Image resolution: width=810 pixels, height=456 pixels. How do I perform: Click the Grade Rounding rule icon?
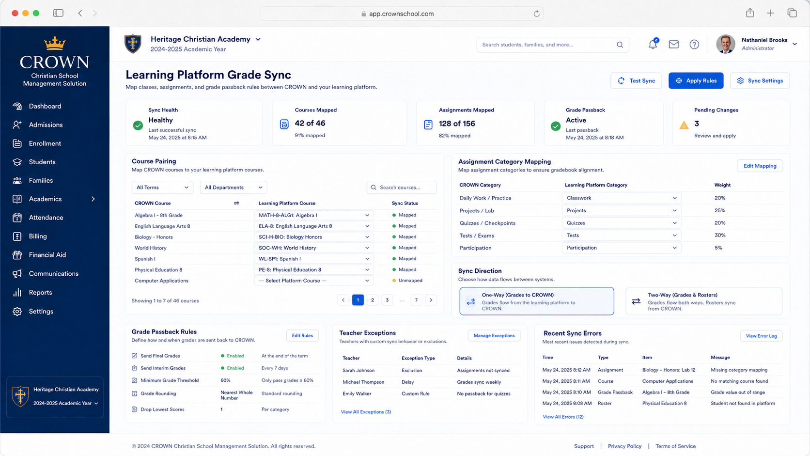(x=135, y=393)
